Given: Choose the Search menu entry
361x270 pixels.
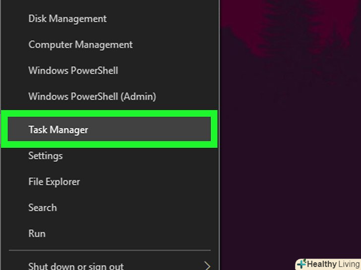Looking at the screenshot, I should pos(42,208).
